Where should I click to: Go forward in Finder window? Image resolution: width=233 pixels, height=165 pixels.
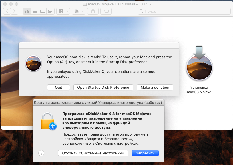coord(14,11)
